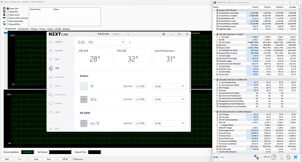Click HWiNFO collapse-columns faded arrows button
302x162 pixels.
tap(222, 157)
